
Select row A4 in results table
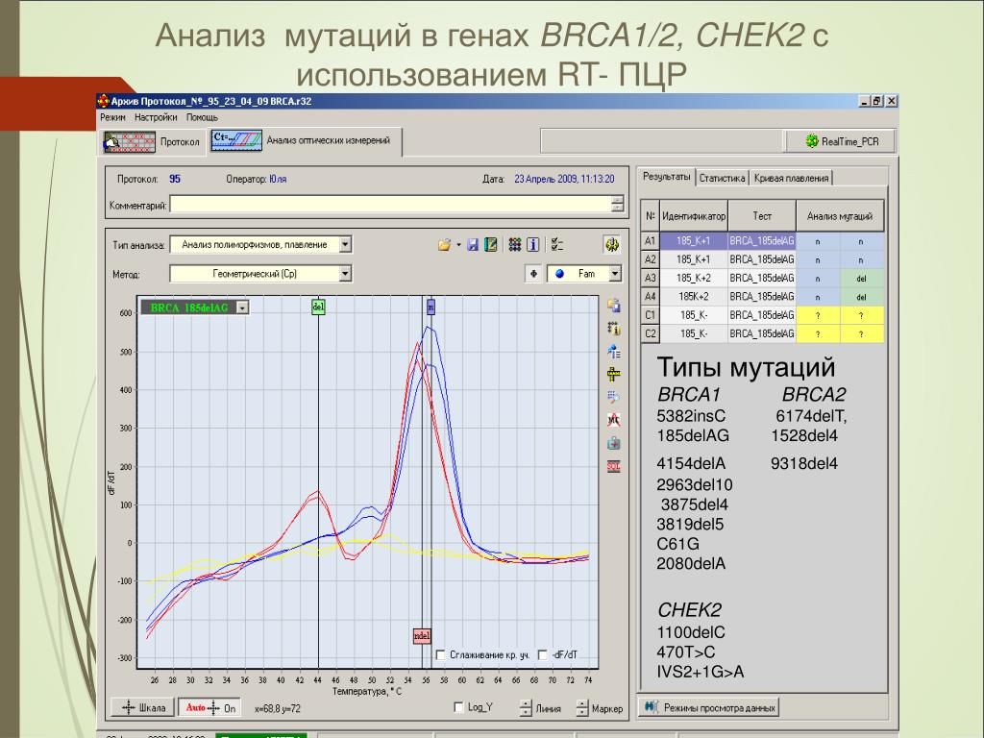click(762, 296)
